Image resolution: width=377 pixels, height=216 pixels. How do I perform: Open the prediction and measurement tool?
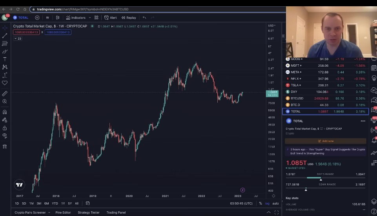click(x=5, y=75)
